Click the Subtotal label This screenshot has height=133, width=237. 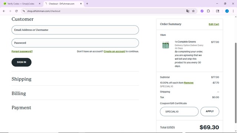[x=165, y=77]
